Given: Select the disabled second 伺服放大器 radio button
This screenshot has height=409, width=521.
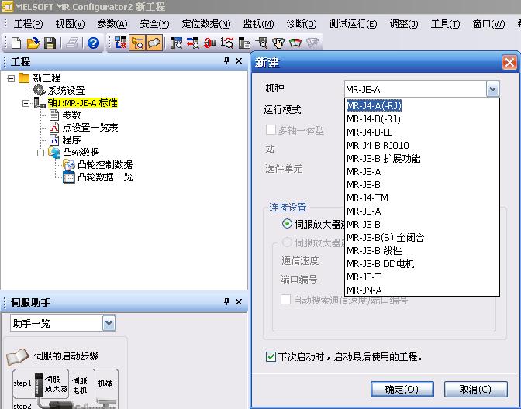Looking at the screenshot, I should coord(287,242).
